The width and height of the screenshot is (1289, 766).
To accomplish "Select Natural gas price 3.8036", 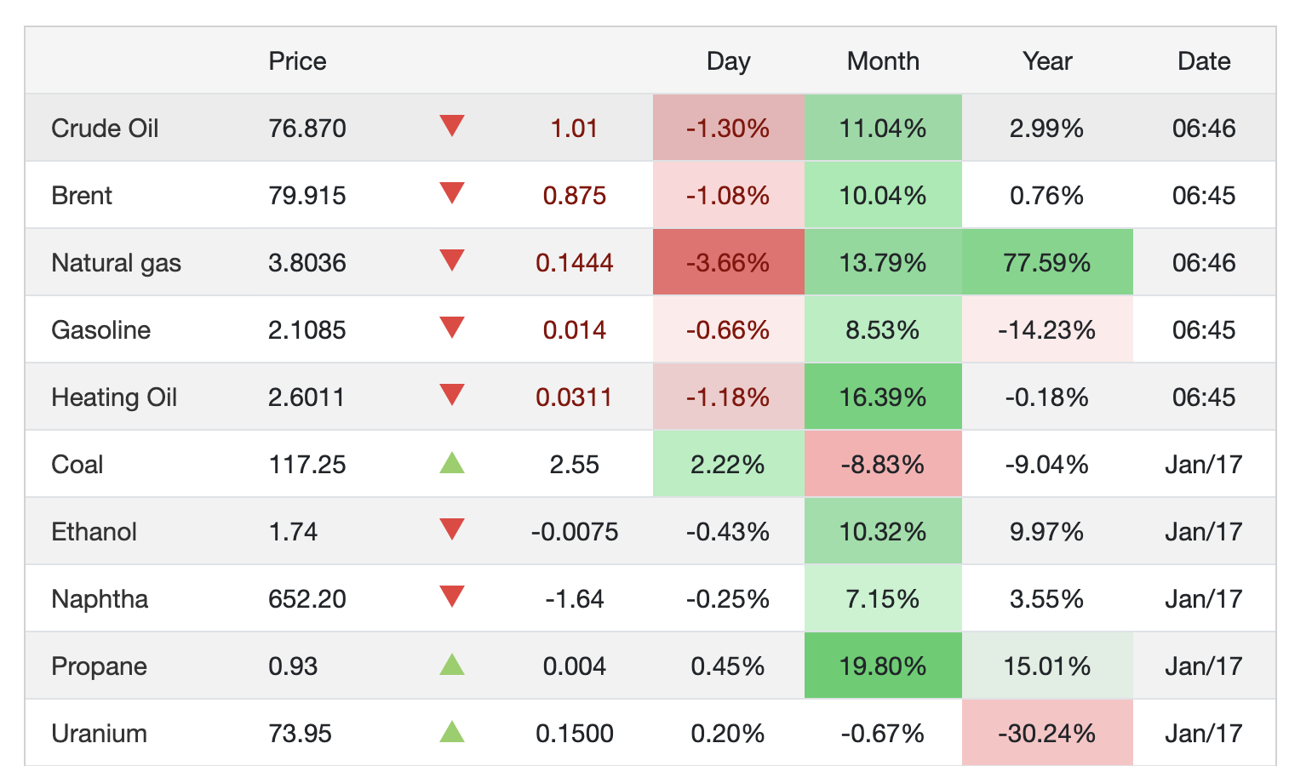I will (x=307, y=263).
